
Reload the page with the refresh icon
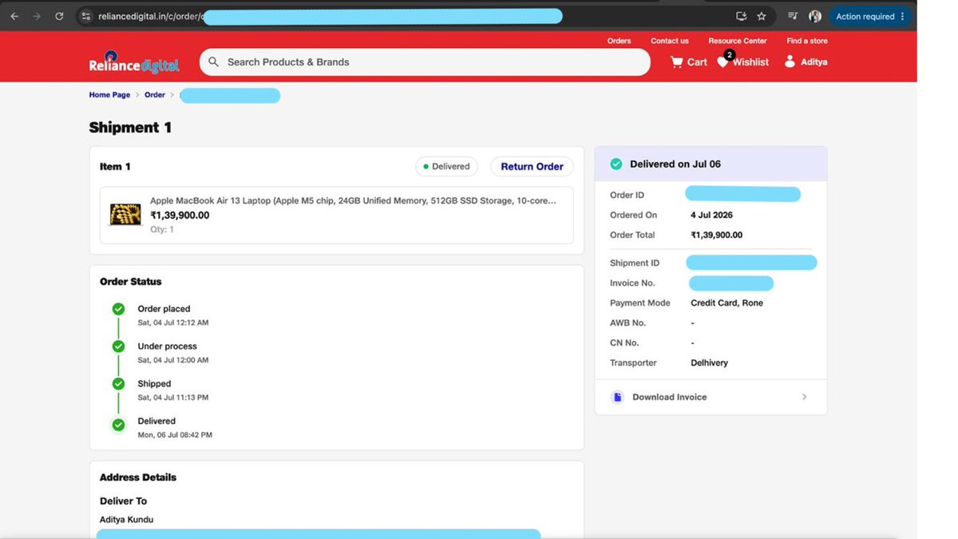click(59, 16)
